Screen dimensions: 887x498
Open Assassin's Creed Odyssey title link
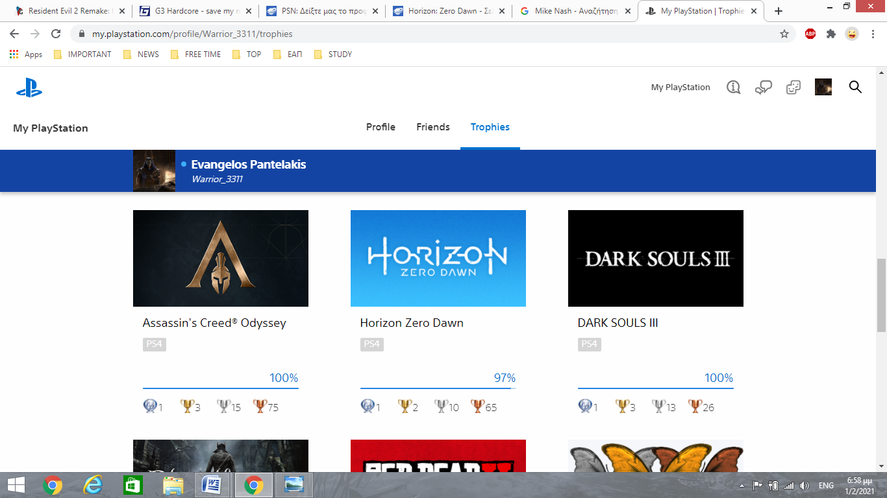214,323
